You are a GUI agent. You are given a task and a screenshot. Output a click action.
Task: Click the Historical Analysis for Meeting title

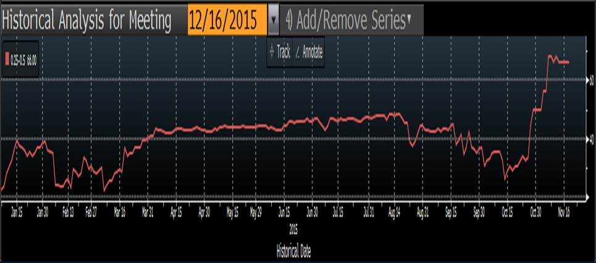[87, 21]
